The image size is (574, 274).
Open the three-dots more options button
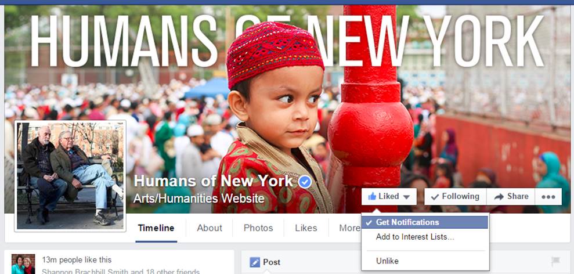click(x=548, y=197)
